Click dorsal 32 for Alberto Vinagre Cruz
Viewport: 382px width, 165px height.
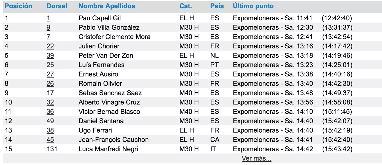(50, 102)
